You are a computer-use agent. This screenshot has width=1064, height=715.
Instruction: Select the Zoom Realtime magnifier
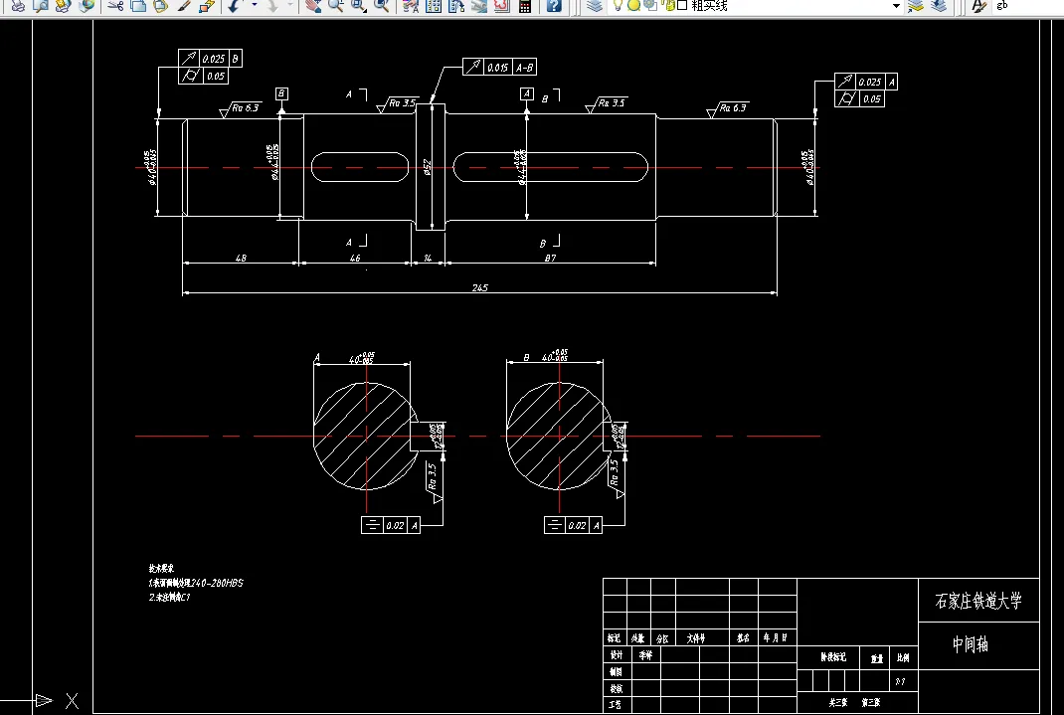coord(335,5)
